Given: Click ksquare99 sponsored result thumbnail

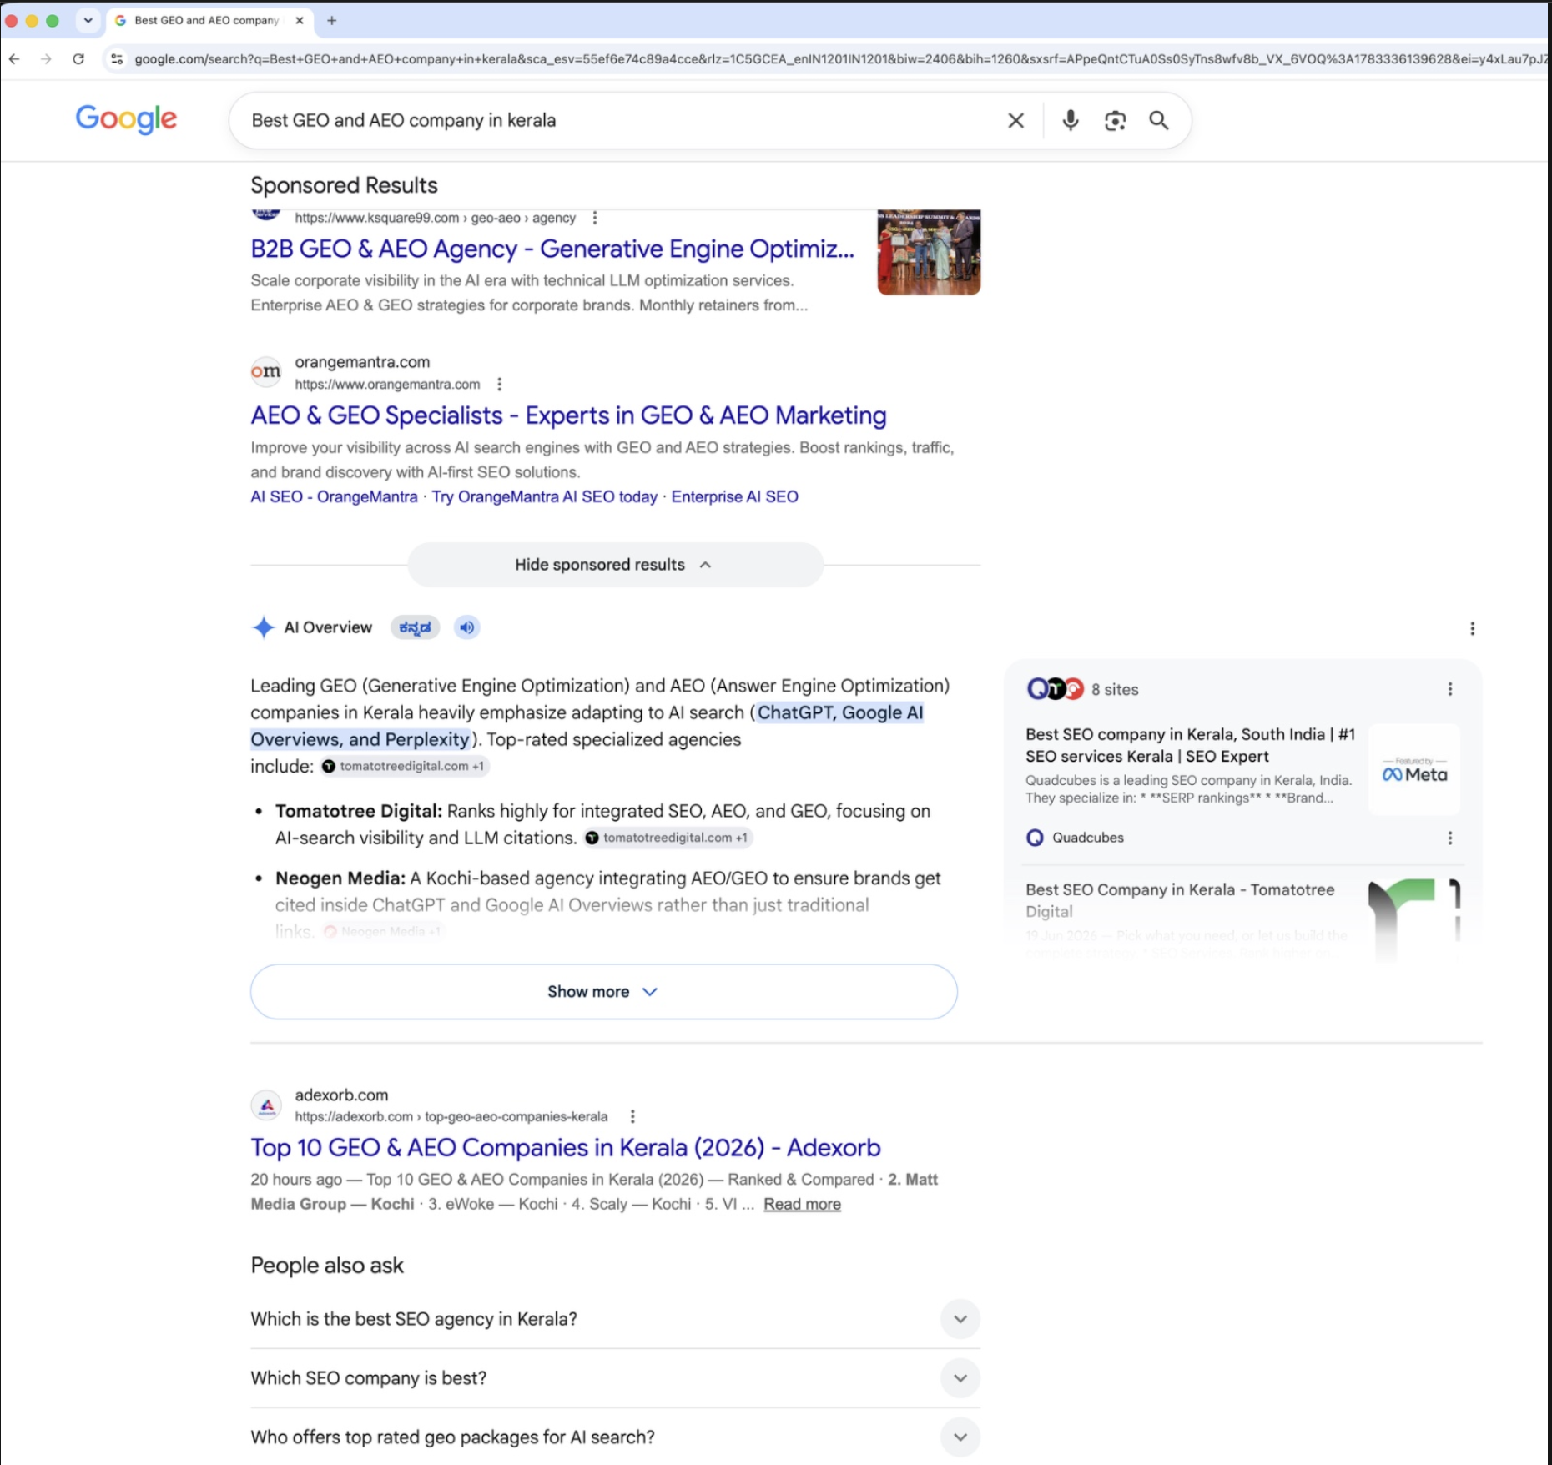Looking at the screenshot, I should (929, 252).
